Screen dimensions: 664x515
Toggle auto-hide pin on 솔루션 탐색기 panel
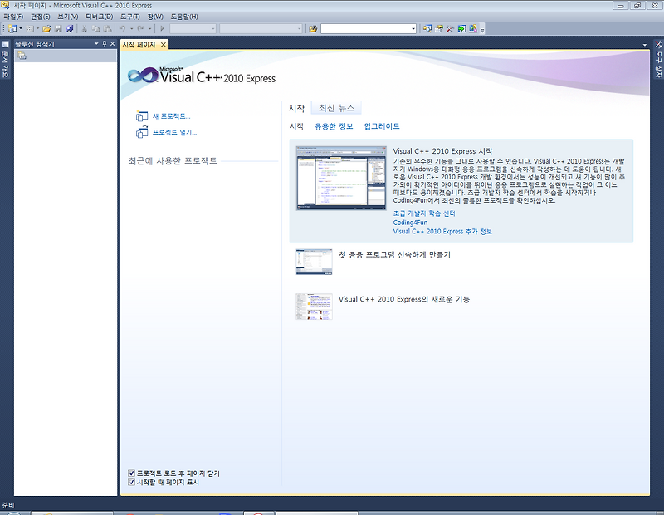pos(105,44)
